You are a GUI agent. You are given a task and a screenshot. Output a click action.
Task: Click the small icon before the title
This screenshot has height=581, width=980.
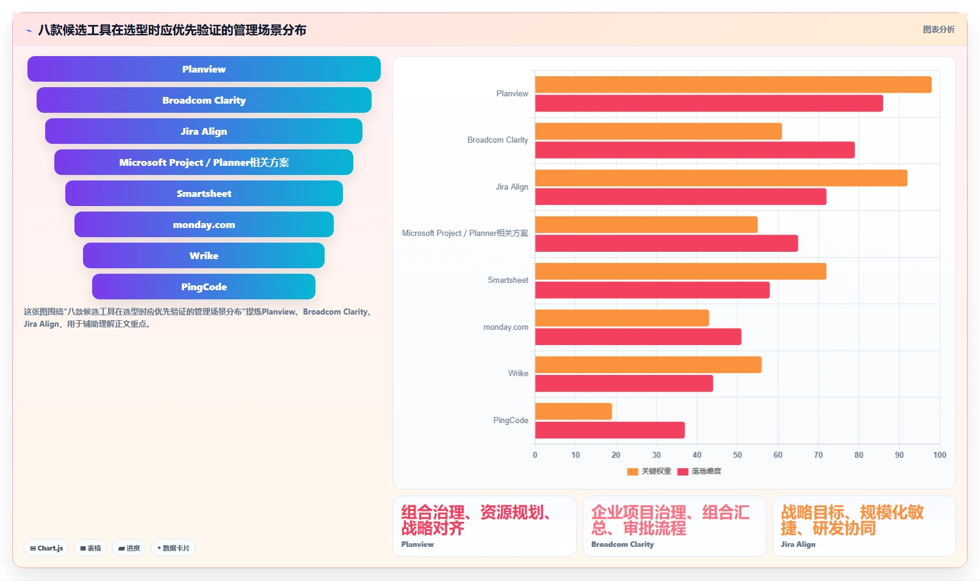pyautogui.click(x=29, y=30)
